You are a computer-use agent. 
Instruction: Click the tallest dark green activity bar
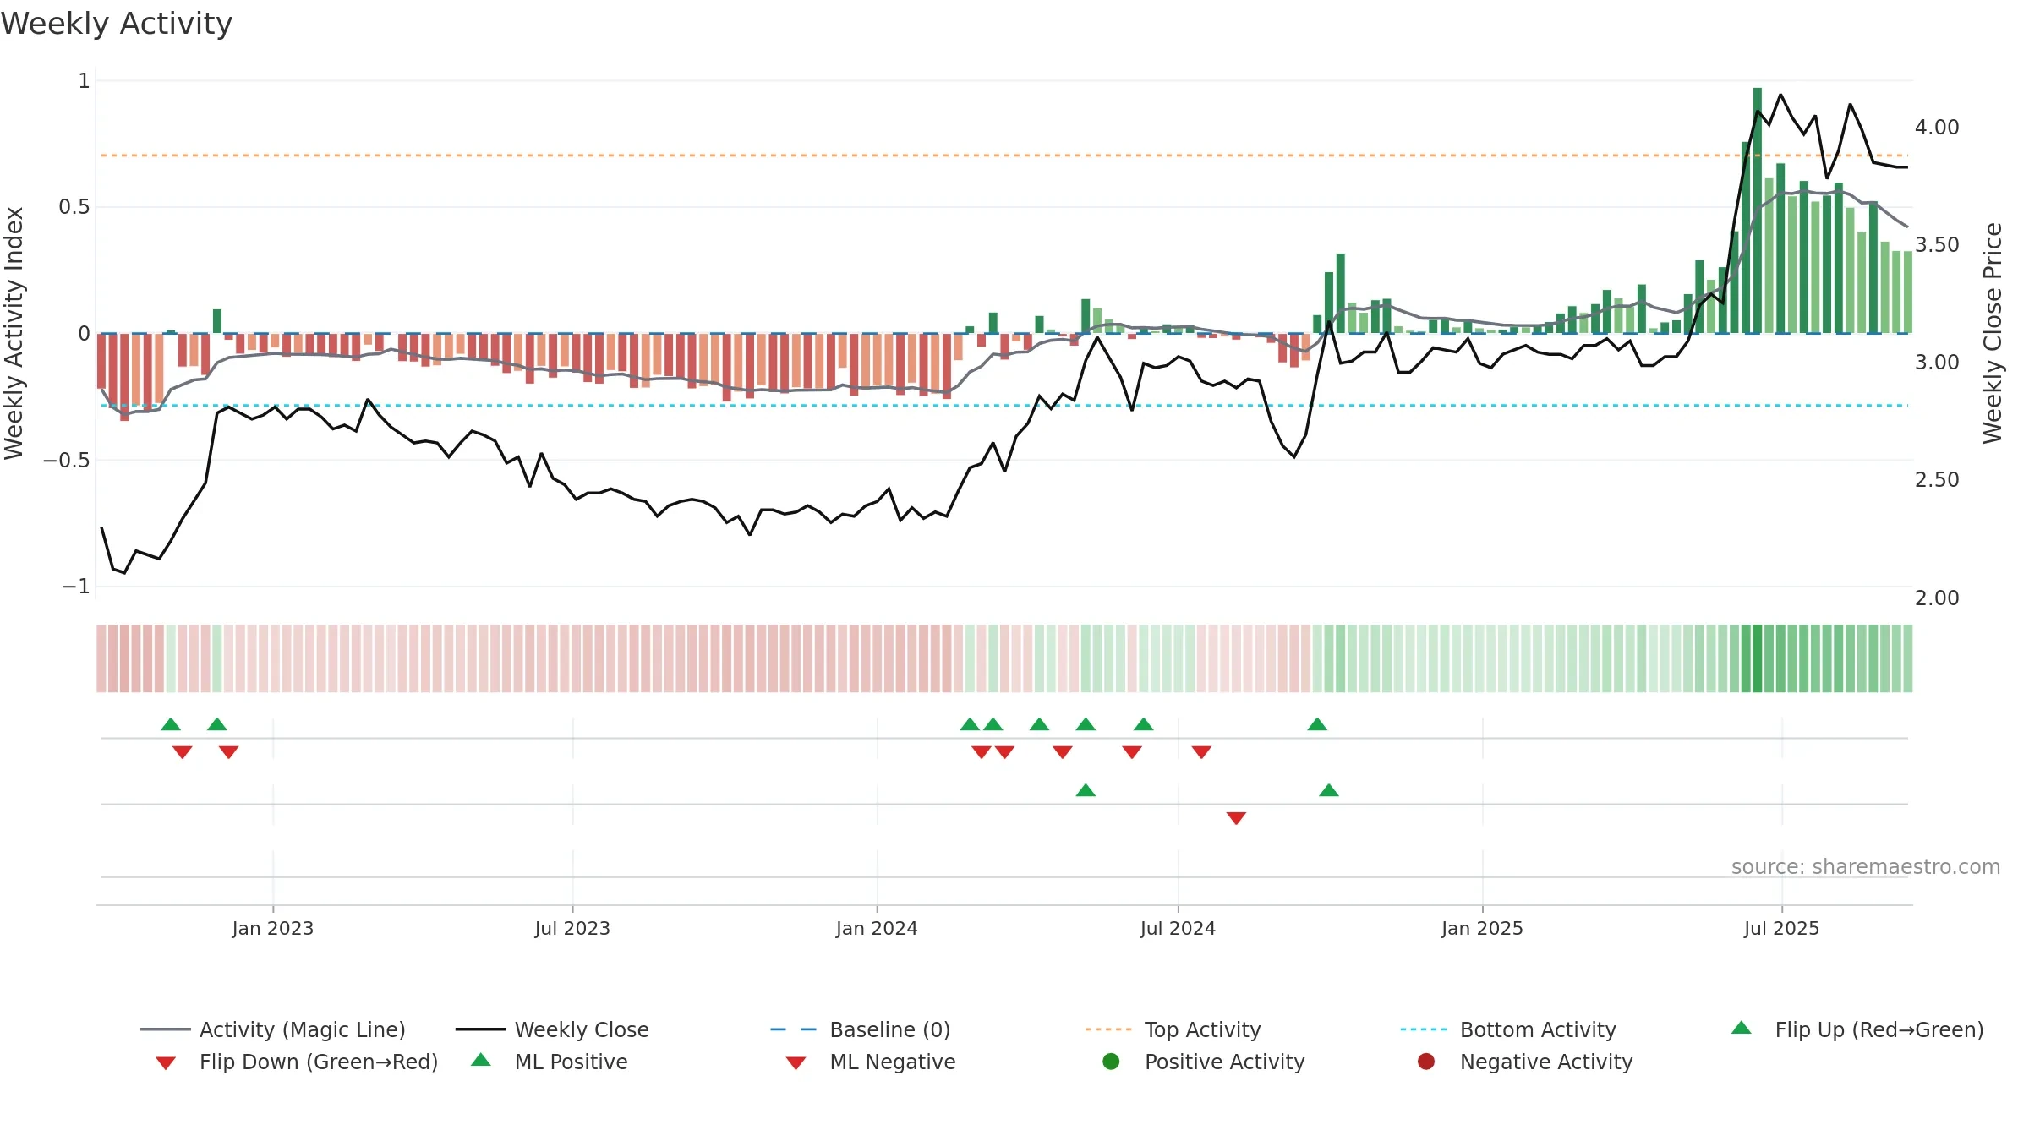coord(1758,210)
